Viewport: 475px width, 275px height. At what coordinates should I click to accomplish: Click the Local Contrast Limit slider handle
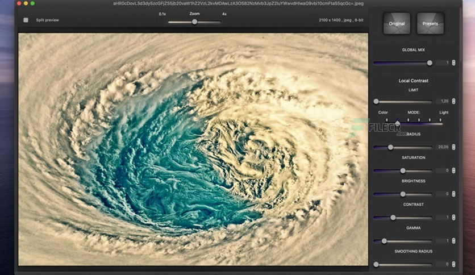click(376, 102)
